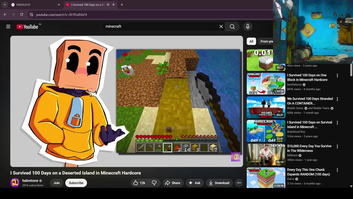Share the video
353x199 pixels.
coord(173,183)
